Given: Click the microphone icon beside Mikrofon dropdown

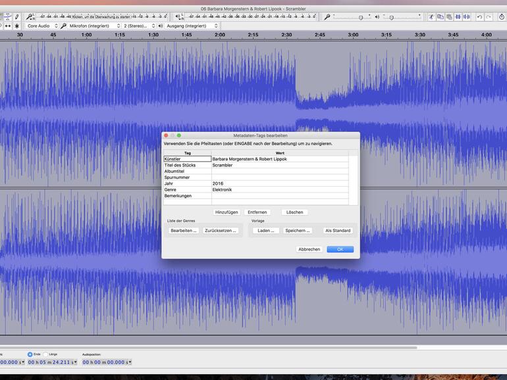Looking at the screenshot, I should pos(64,26).
